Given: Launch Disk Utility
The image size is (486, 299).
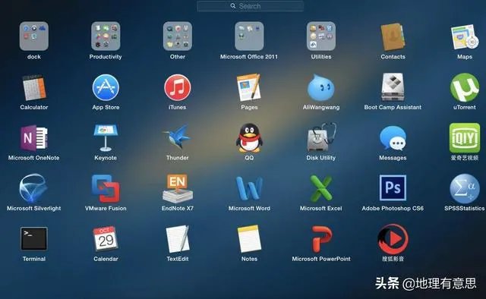Looking at the screenshot, I should (x=321, y=137).
